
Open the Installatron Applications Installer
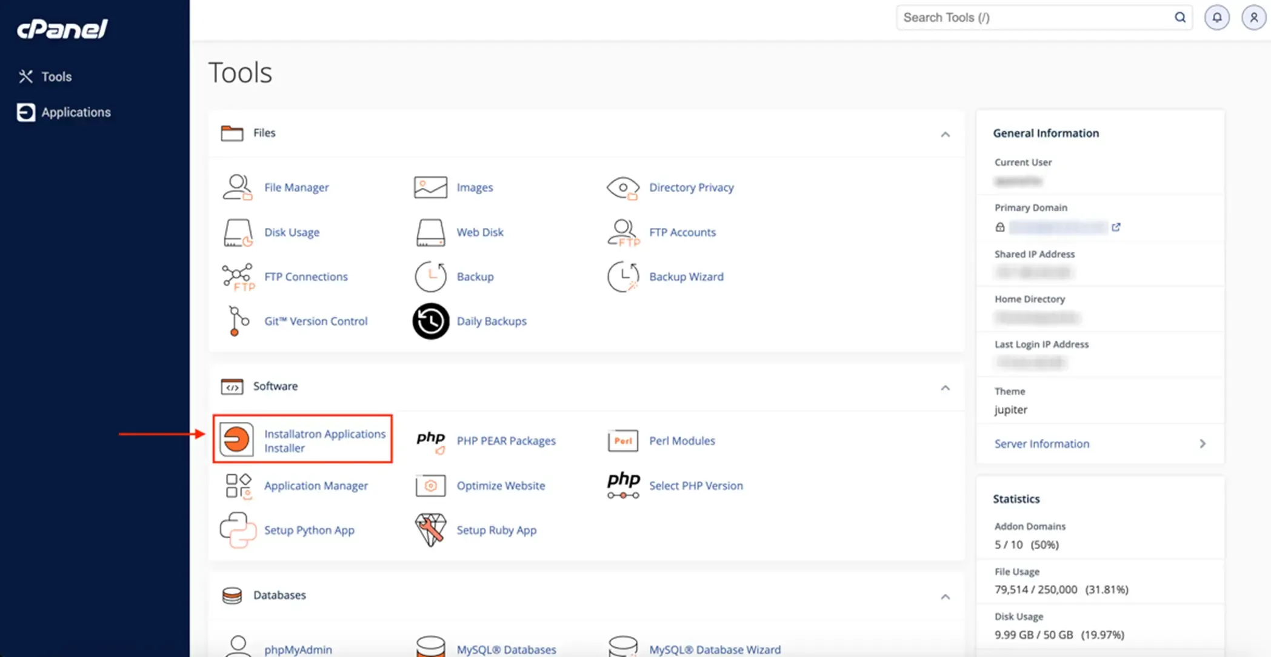[x=324, y=441]
